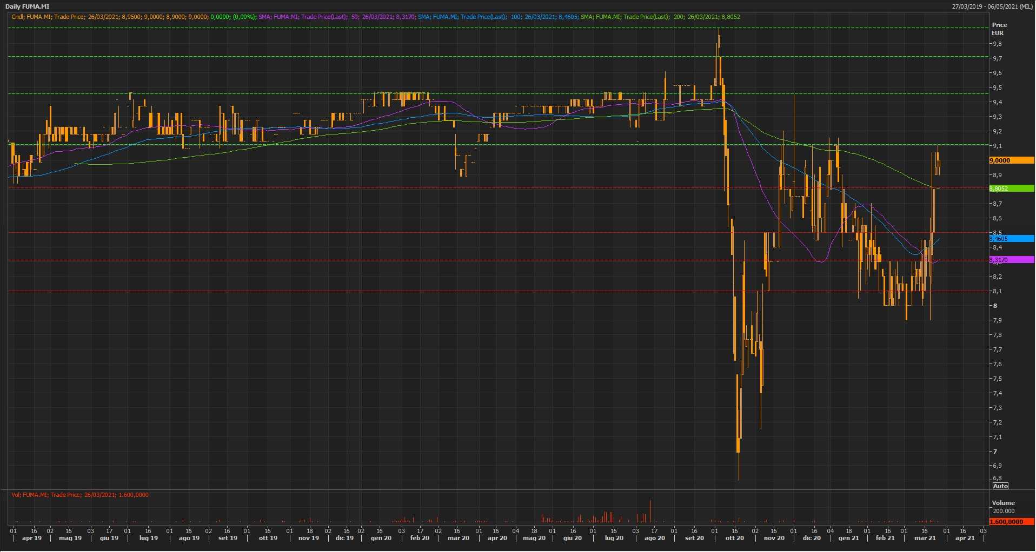Select the purple 8,3170 SMA 50 tag
Screen dimensions: 1036x552
[1011, 260]
